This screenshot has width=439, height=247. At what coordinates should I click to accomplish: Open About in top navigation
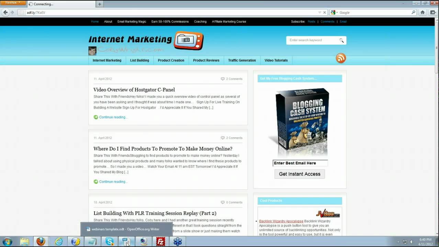tap(108, 21)
